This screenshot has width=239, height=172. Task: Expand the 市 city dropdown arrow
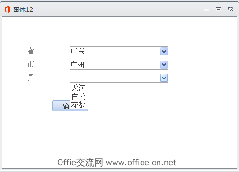click(164, 65)
